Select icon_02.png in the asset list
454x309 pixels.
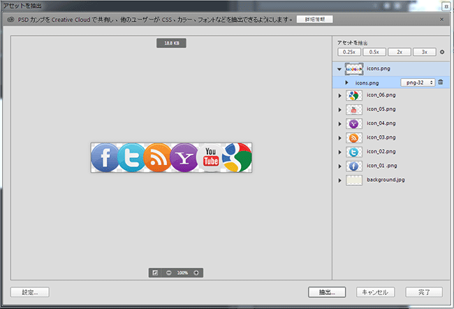coord(381,152)
